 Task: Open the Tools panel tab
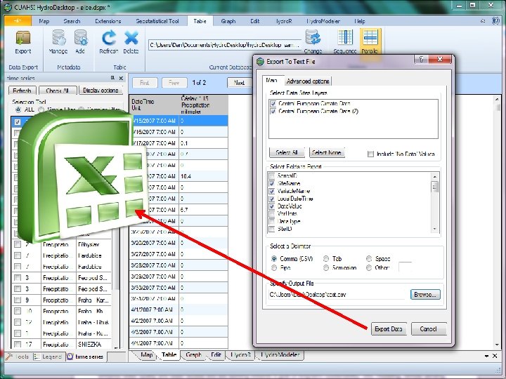[x=18, y=357]
